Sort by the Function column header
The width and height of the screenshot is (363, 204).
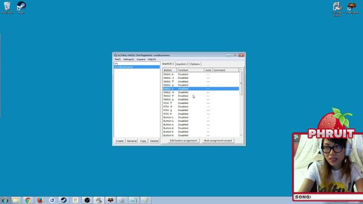pos(191,70)
